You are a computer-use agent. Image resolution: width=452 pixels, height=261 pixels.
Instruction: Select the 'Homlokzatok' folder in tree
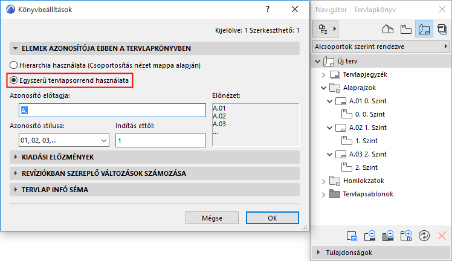coord(363,181)
